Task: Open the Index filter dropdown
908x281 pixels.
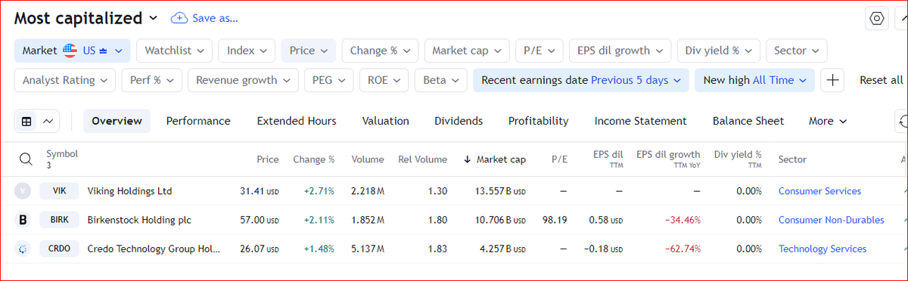Action: pyautogui.click(x=247, y=51)
